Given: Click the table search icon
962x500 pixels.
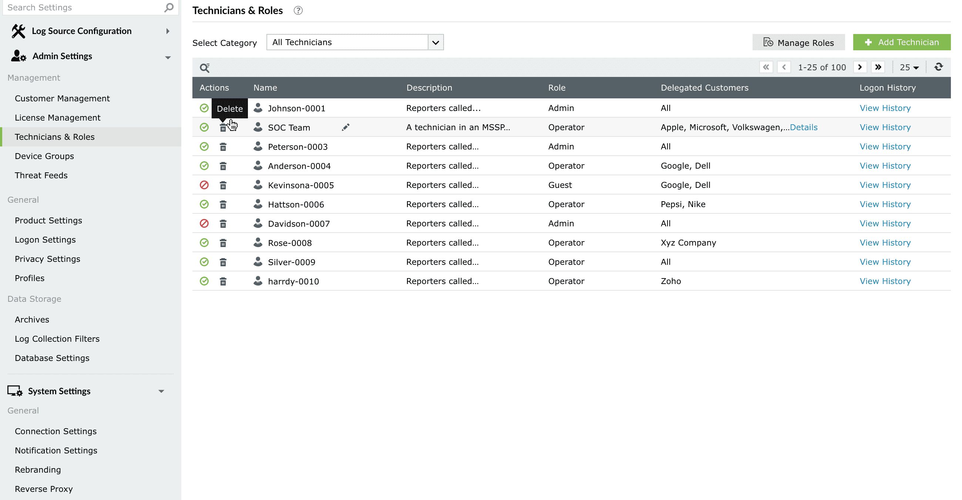Looking at the screenshot, I should pyautogui.click(x=205, y=68).
